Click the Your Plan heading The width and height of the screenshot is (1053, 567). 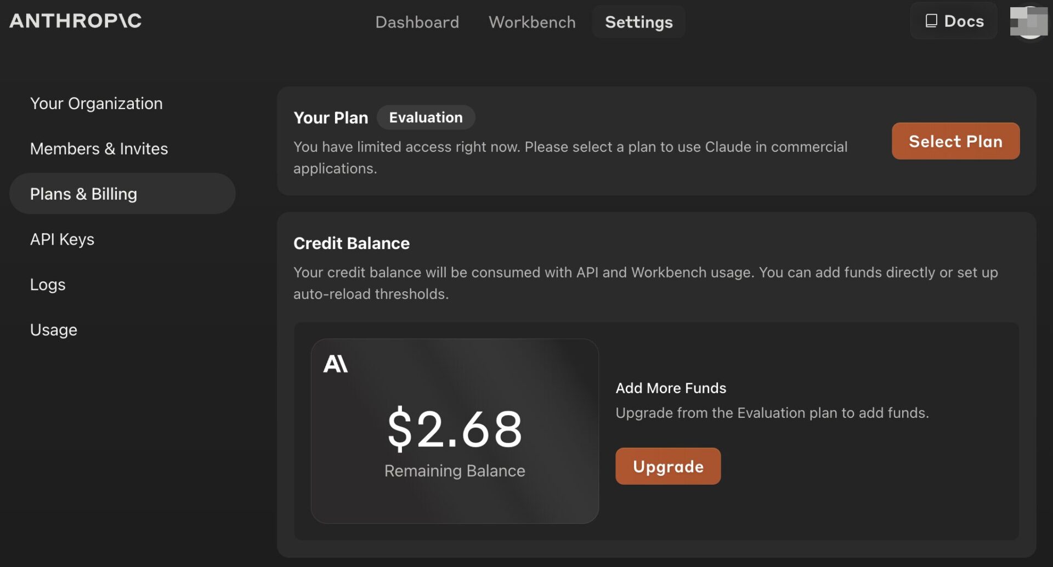[330, 117]
